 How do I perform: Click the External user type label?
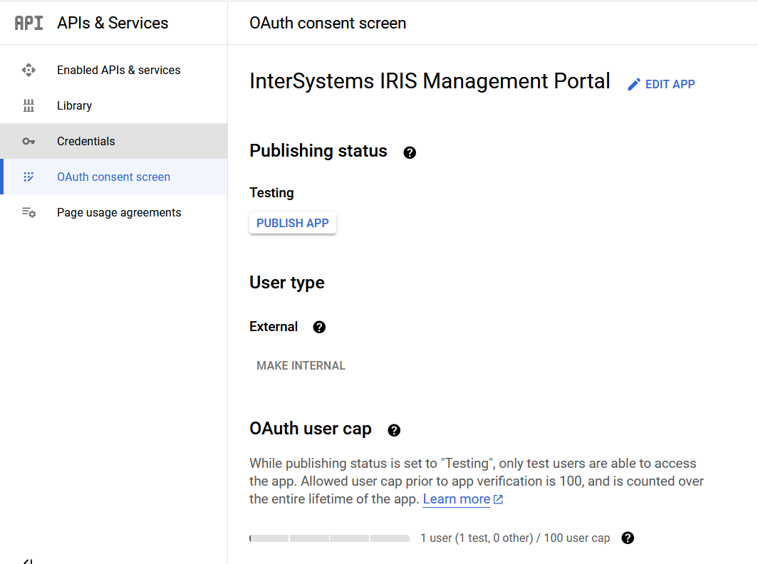pos(274,327)
